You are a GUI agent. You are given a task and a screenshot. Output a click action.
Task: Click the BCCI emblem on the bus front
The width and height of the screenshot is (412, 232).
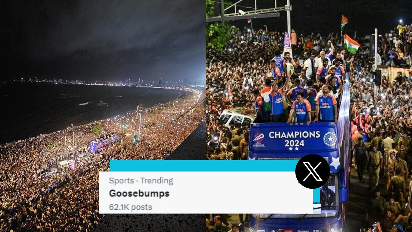tap(330, 139)
